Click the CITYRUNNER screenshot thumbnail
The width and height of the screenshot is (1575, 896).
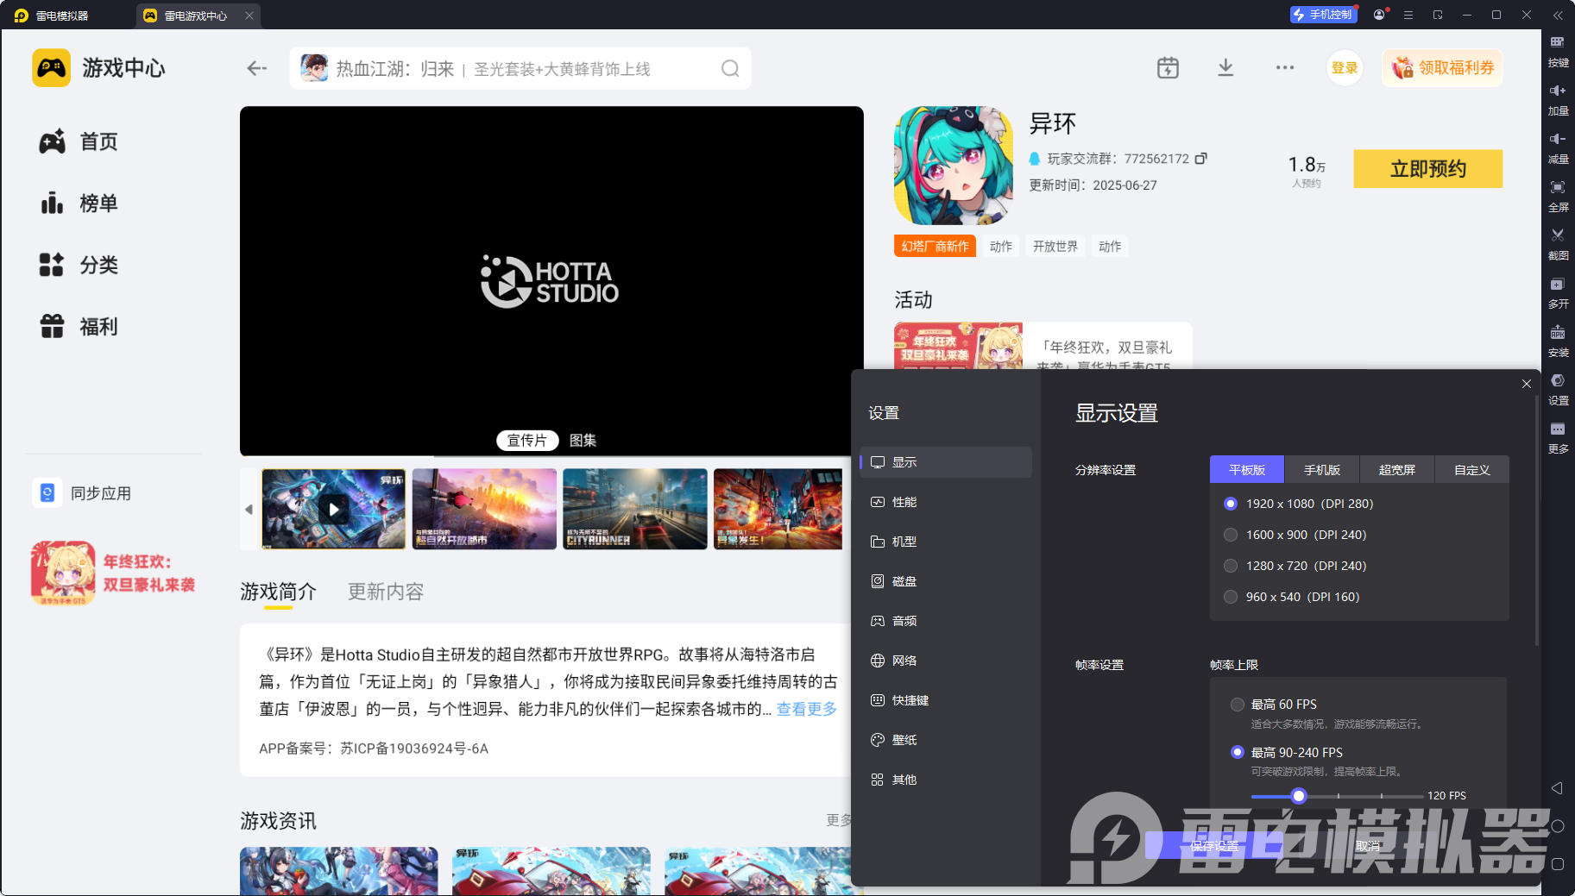coord(634,509)
